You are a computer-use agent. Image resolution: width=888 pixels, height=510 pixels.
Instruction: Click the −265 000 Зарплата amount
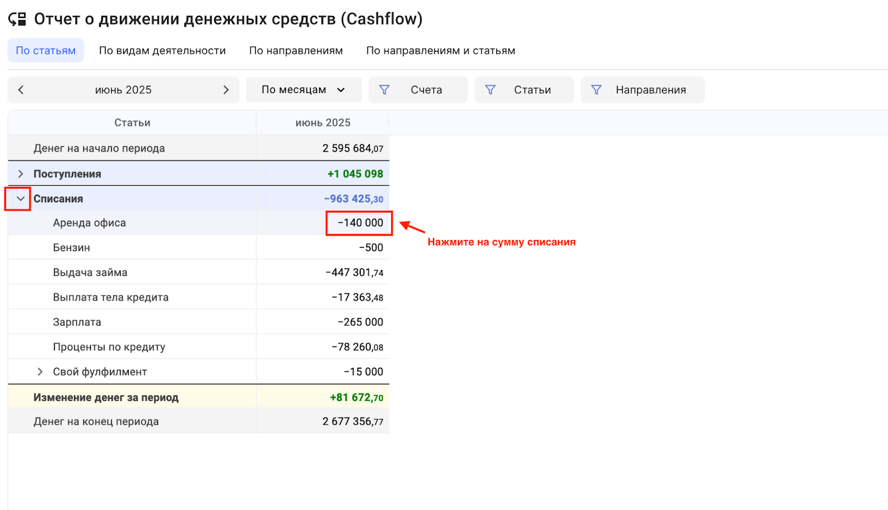point(360,322)
